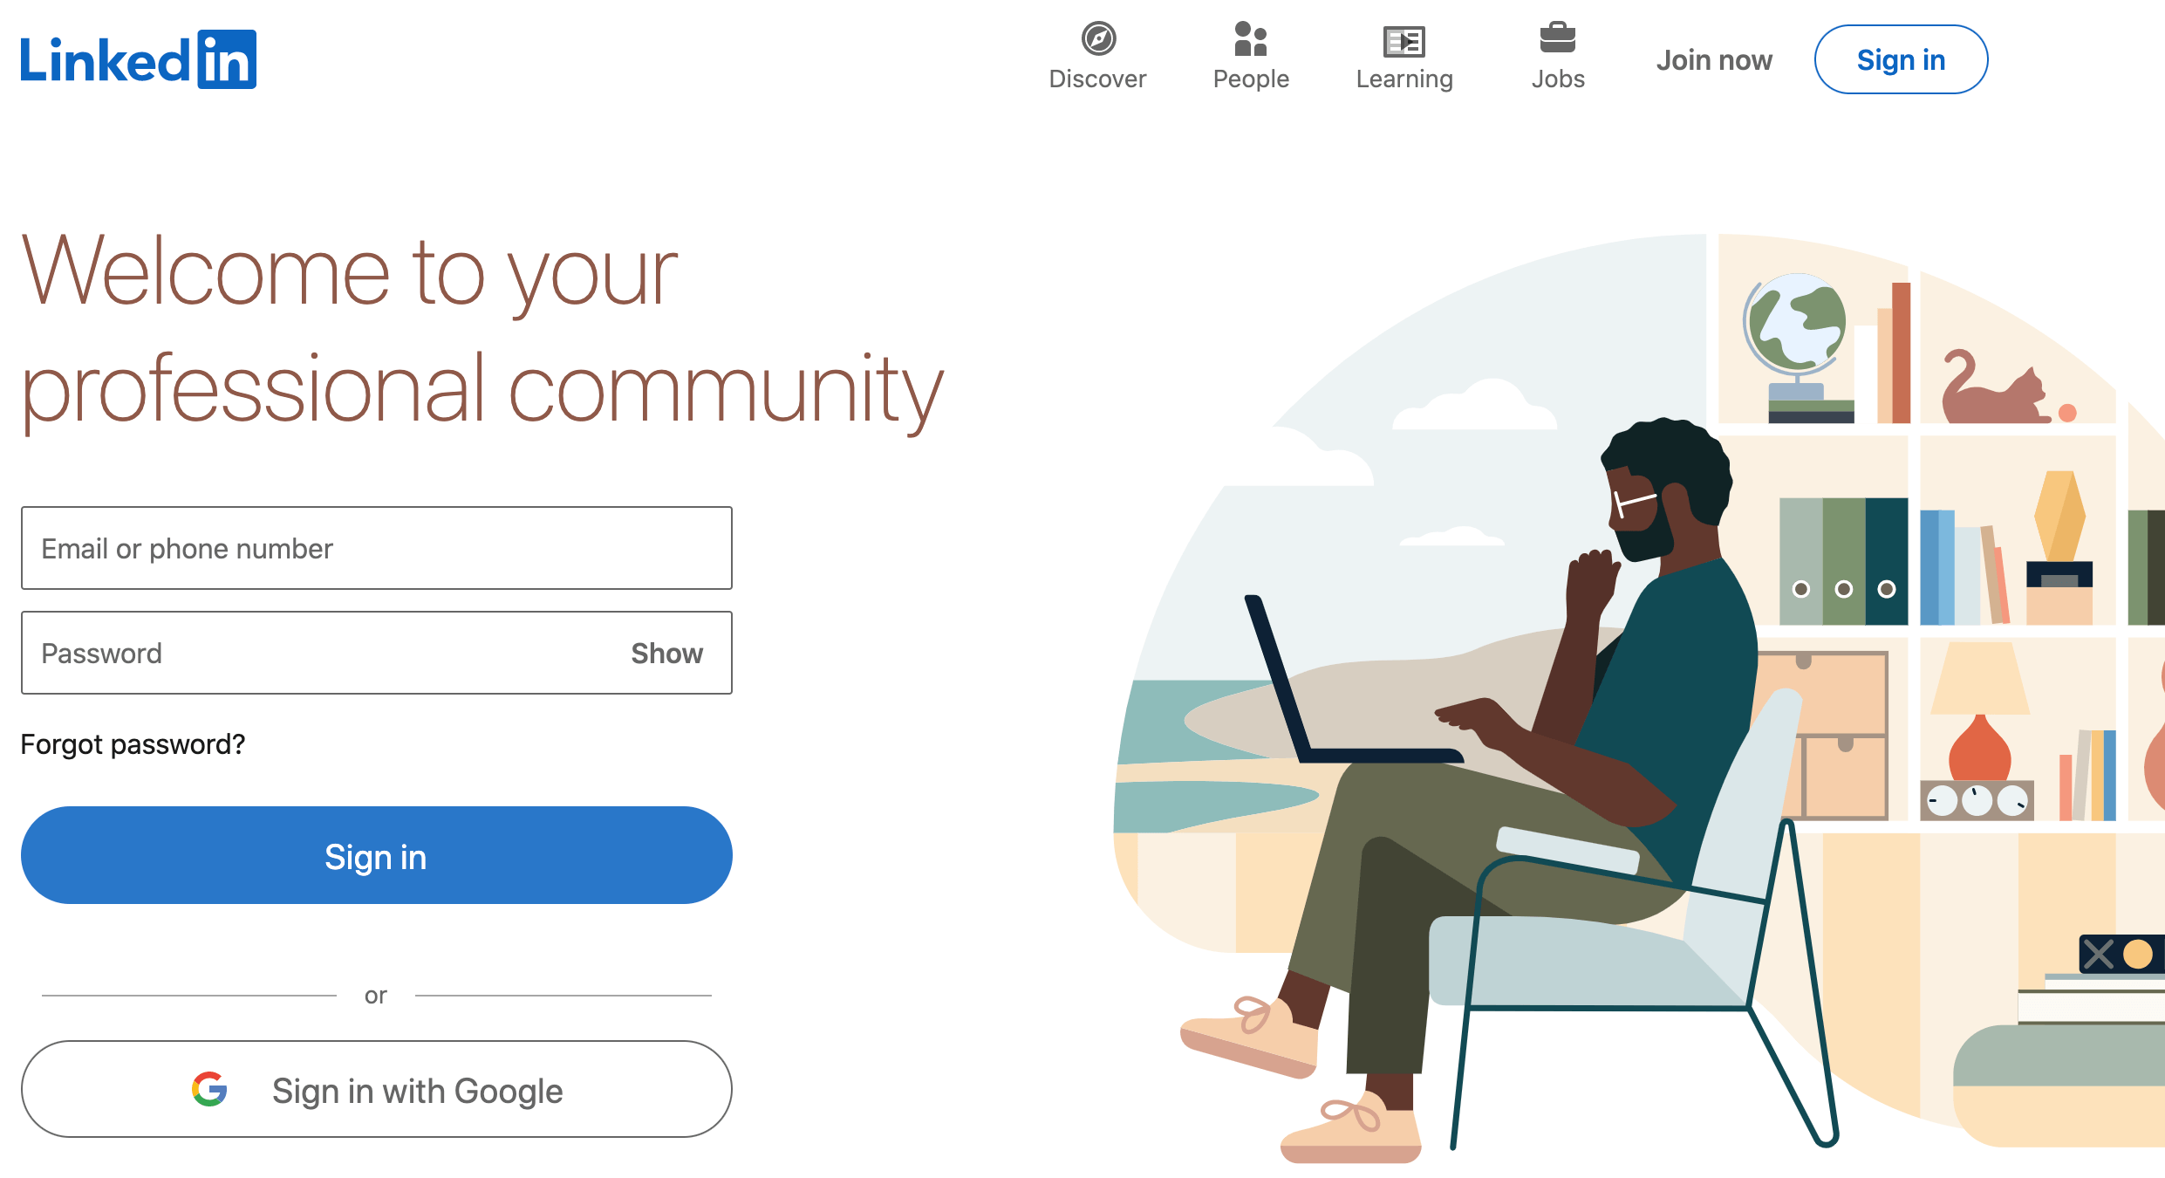Click the Email or phone number input field
This screenshot has height=1178, width=2165.
point(376,548)
